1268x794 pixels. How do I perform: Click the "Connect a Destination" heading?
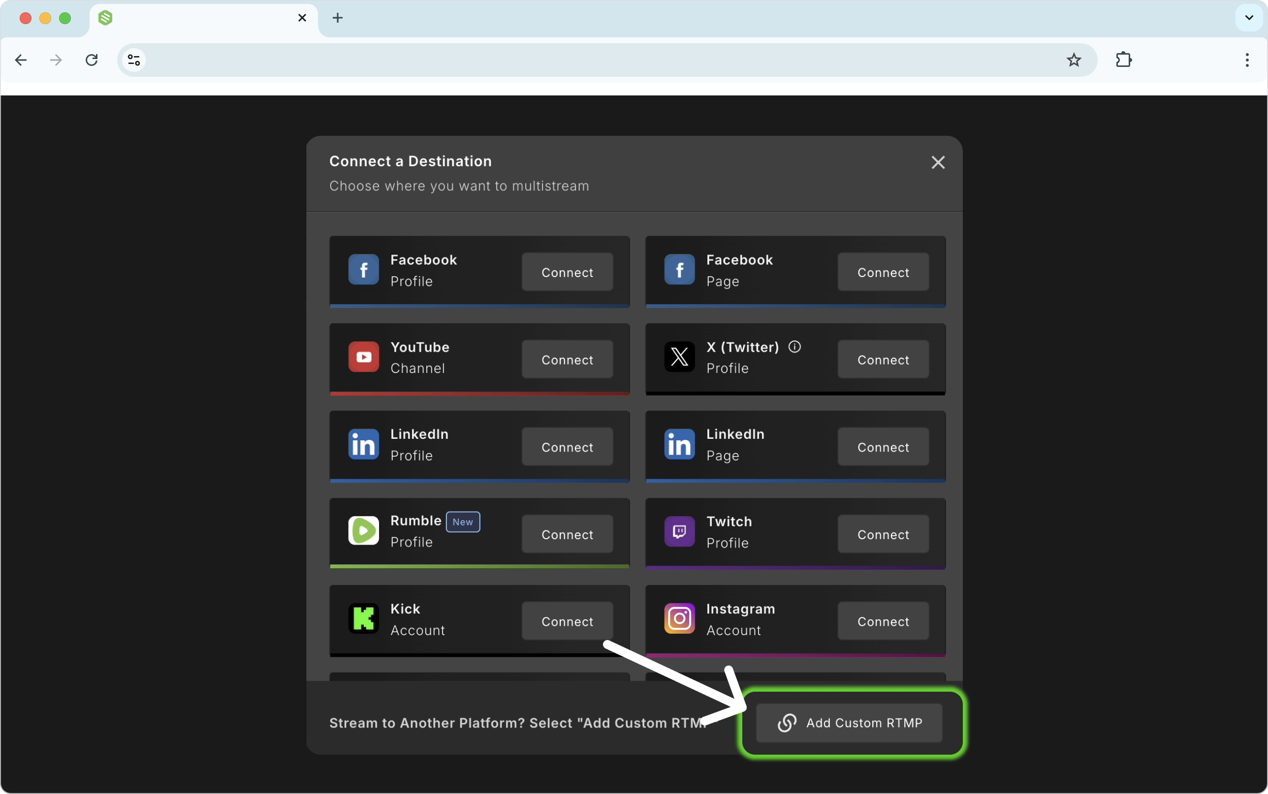pos(410,161)
